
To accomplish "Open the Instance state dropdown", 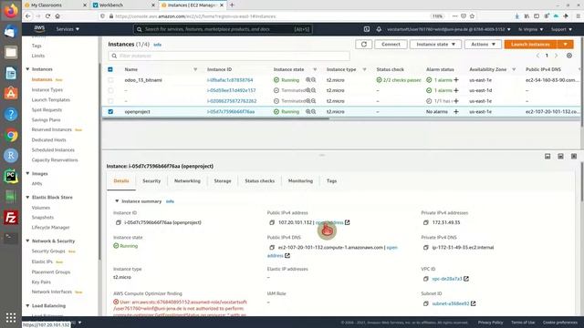I will [435, 45].
